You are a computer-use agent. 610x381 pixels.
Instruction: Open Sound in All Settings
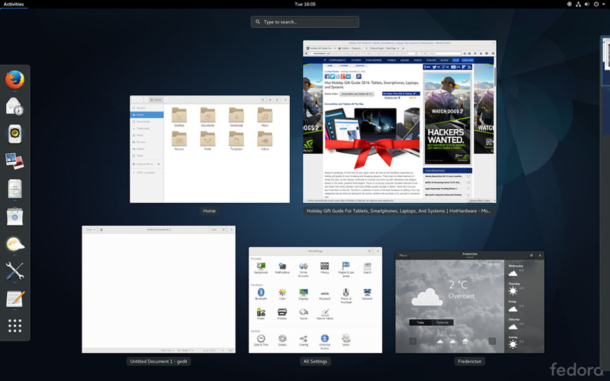[x=304, y=314]
